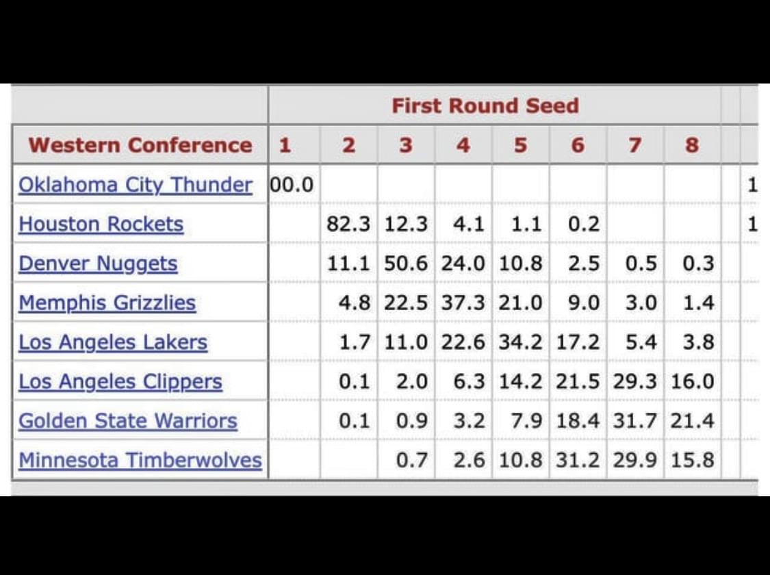The width and height of the screenshot is (770, 575).
Task: Click the Nuggets 50.6 third seed cell
Action: [406, 264]
